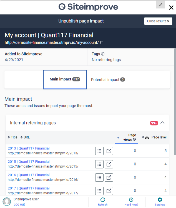The image size is (176, 208).
Task: Collapse the Internal referring pages section
Action: [162, 123]
